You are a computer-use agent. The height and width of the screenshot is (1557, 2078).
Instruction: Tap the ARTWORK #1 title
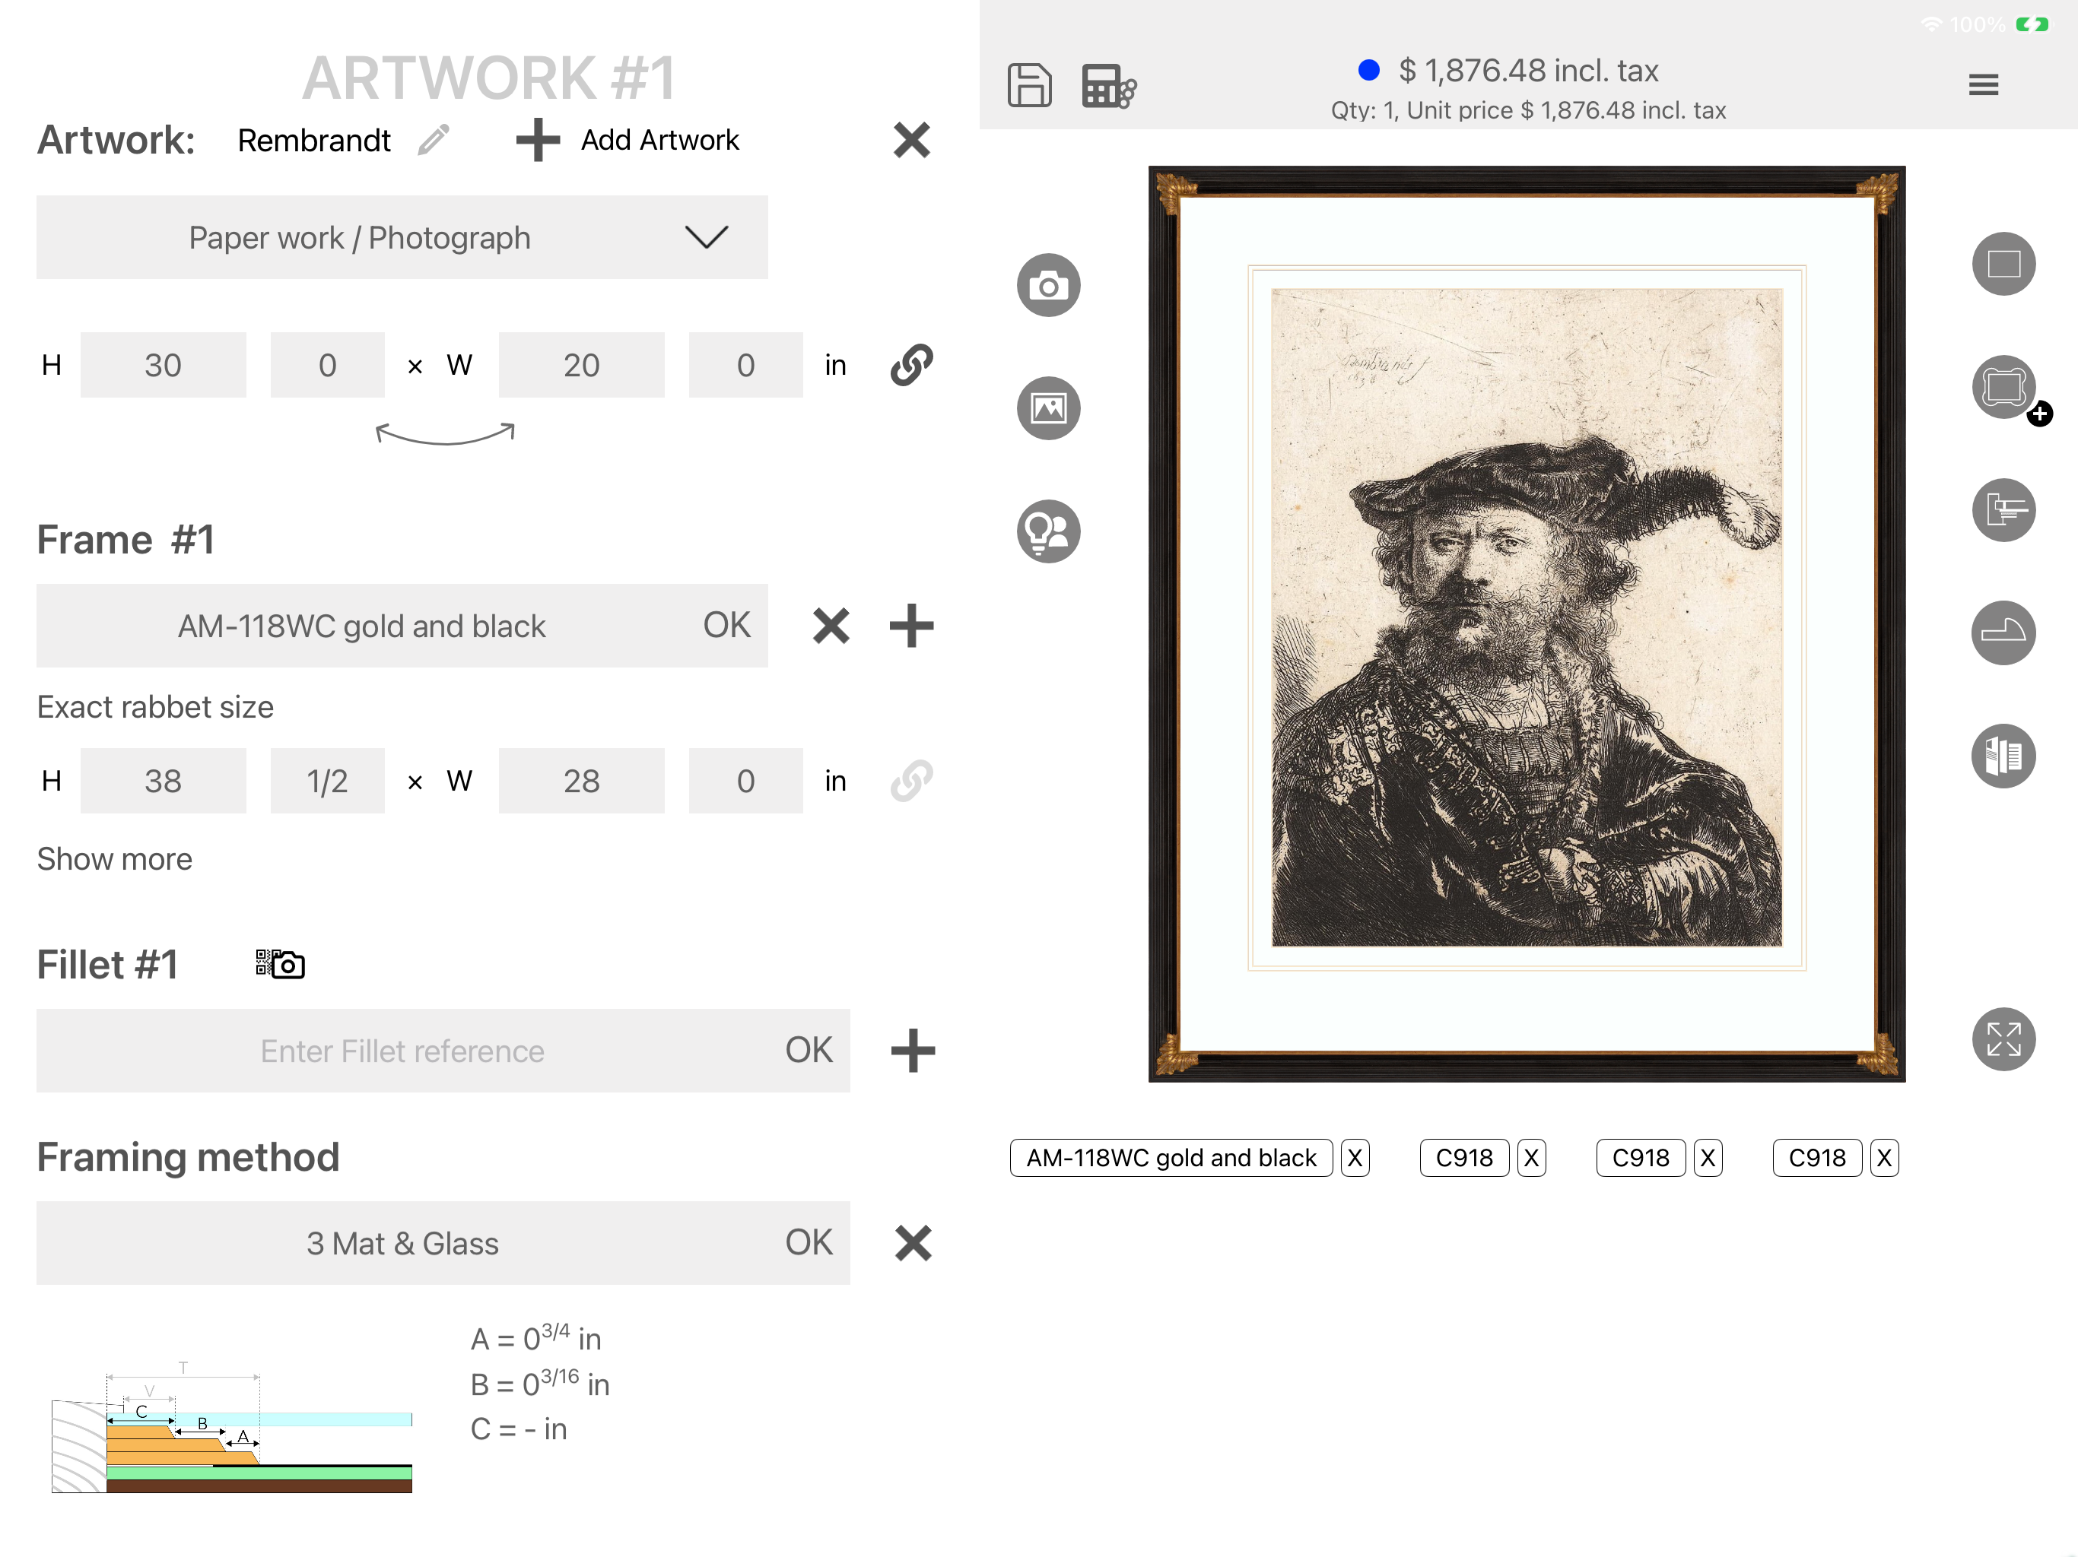(488, 77)
